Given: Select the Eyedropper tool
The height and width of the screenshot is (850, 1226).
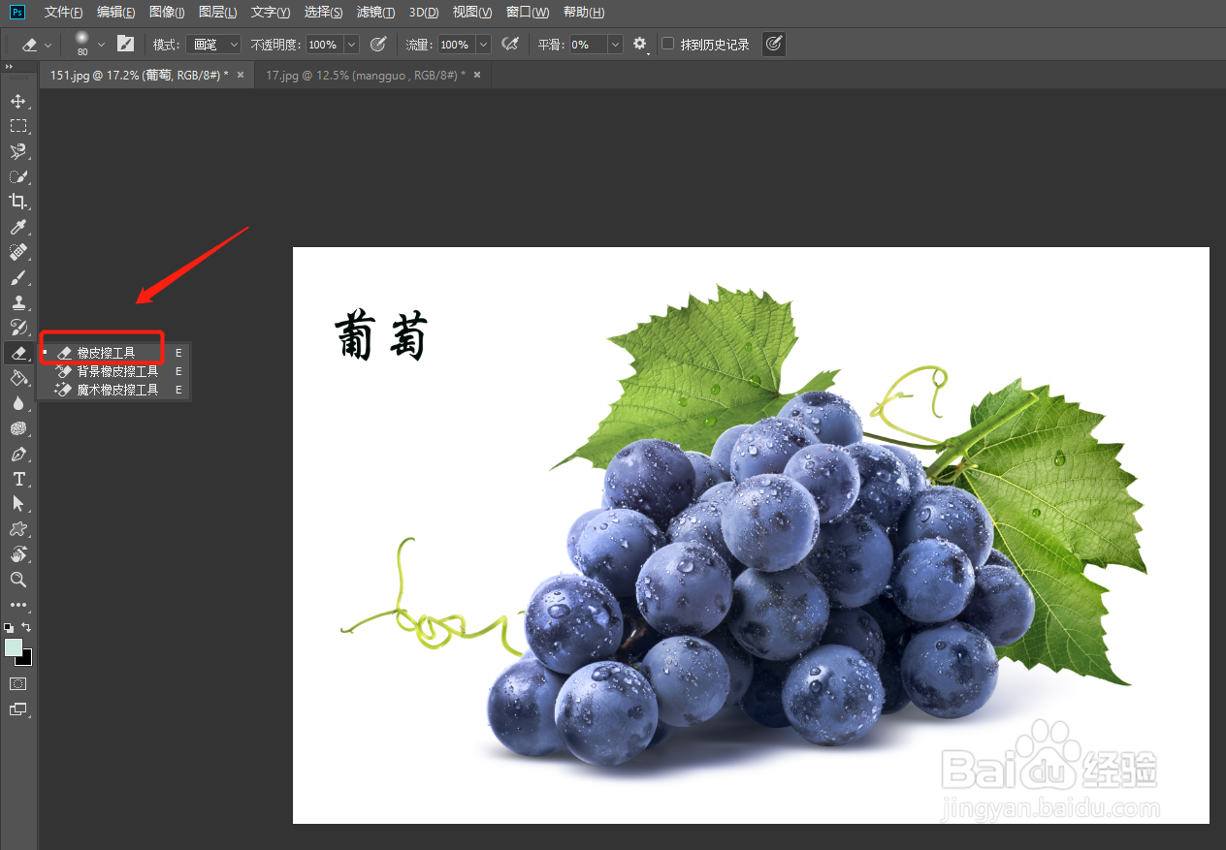Looking at the screenshot, I should [17, 227].
